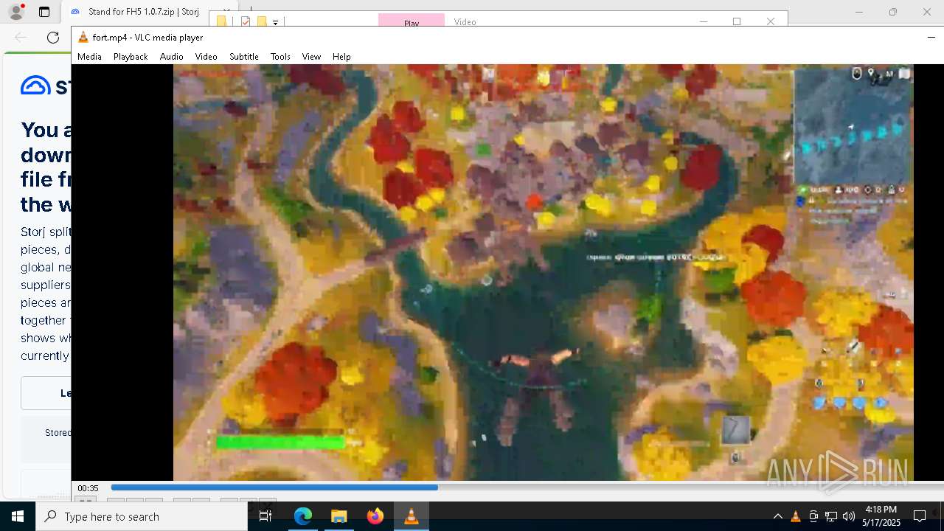Select the Stand for FH5 browser tab

(x=144, y=12)
